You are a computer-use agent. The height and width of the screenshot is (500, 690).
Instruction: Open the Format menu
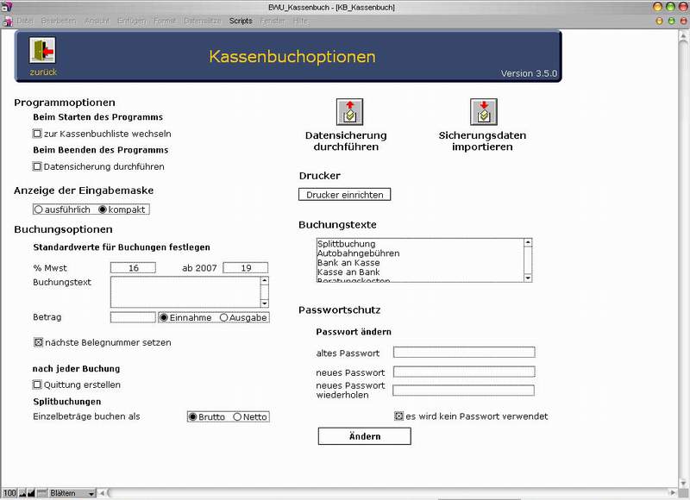(165, 21)
